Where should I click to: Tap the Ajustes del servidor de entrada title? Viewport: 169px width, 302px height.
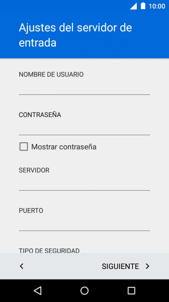click(x=75, y=35)
